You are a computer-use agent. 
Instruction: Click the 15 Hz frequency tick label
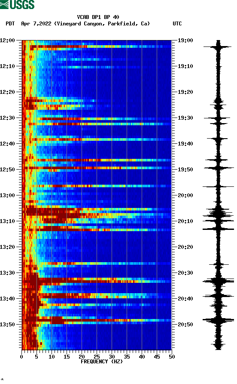(x=67, y=357)
